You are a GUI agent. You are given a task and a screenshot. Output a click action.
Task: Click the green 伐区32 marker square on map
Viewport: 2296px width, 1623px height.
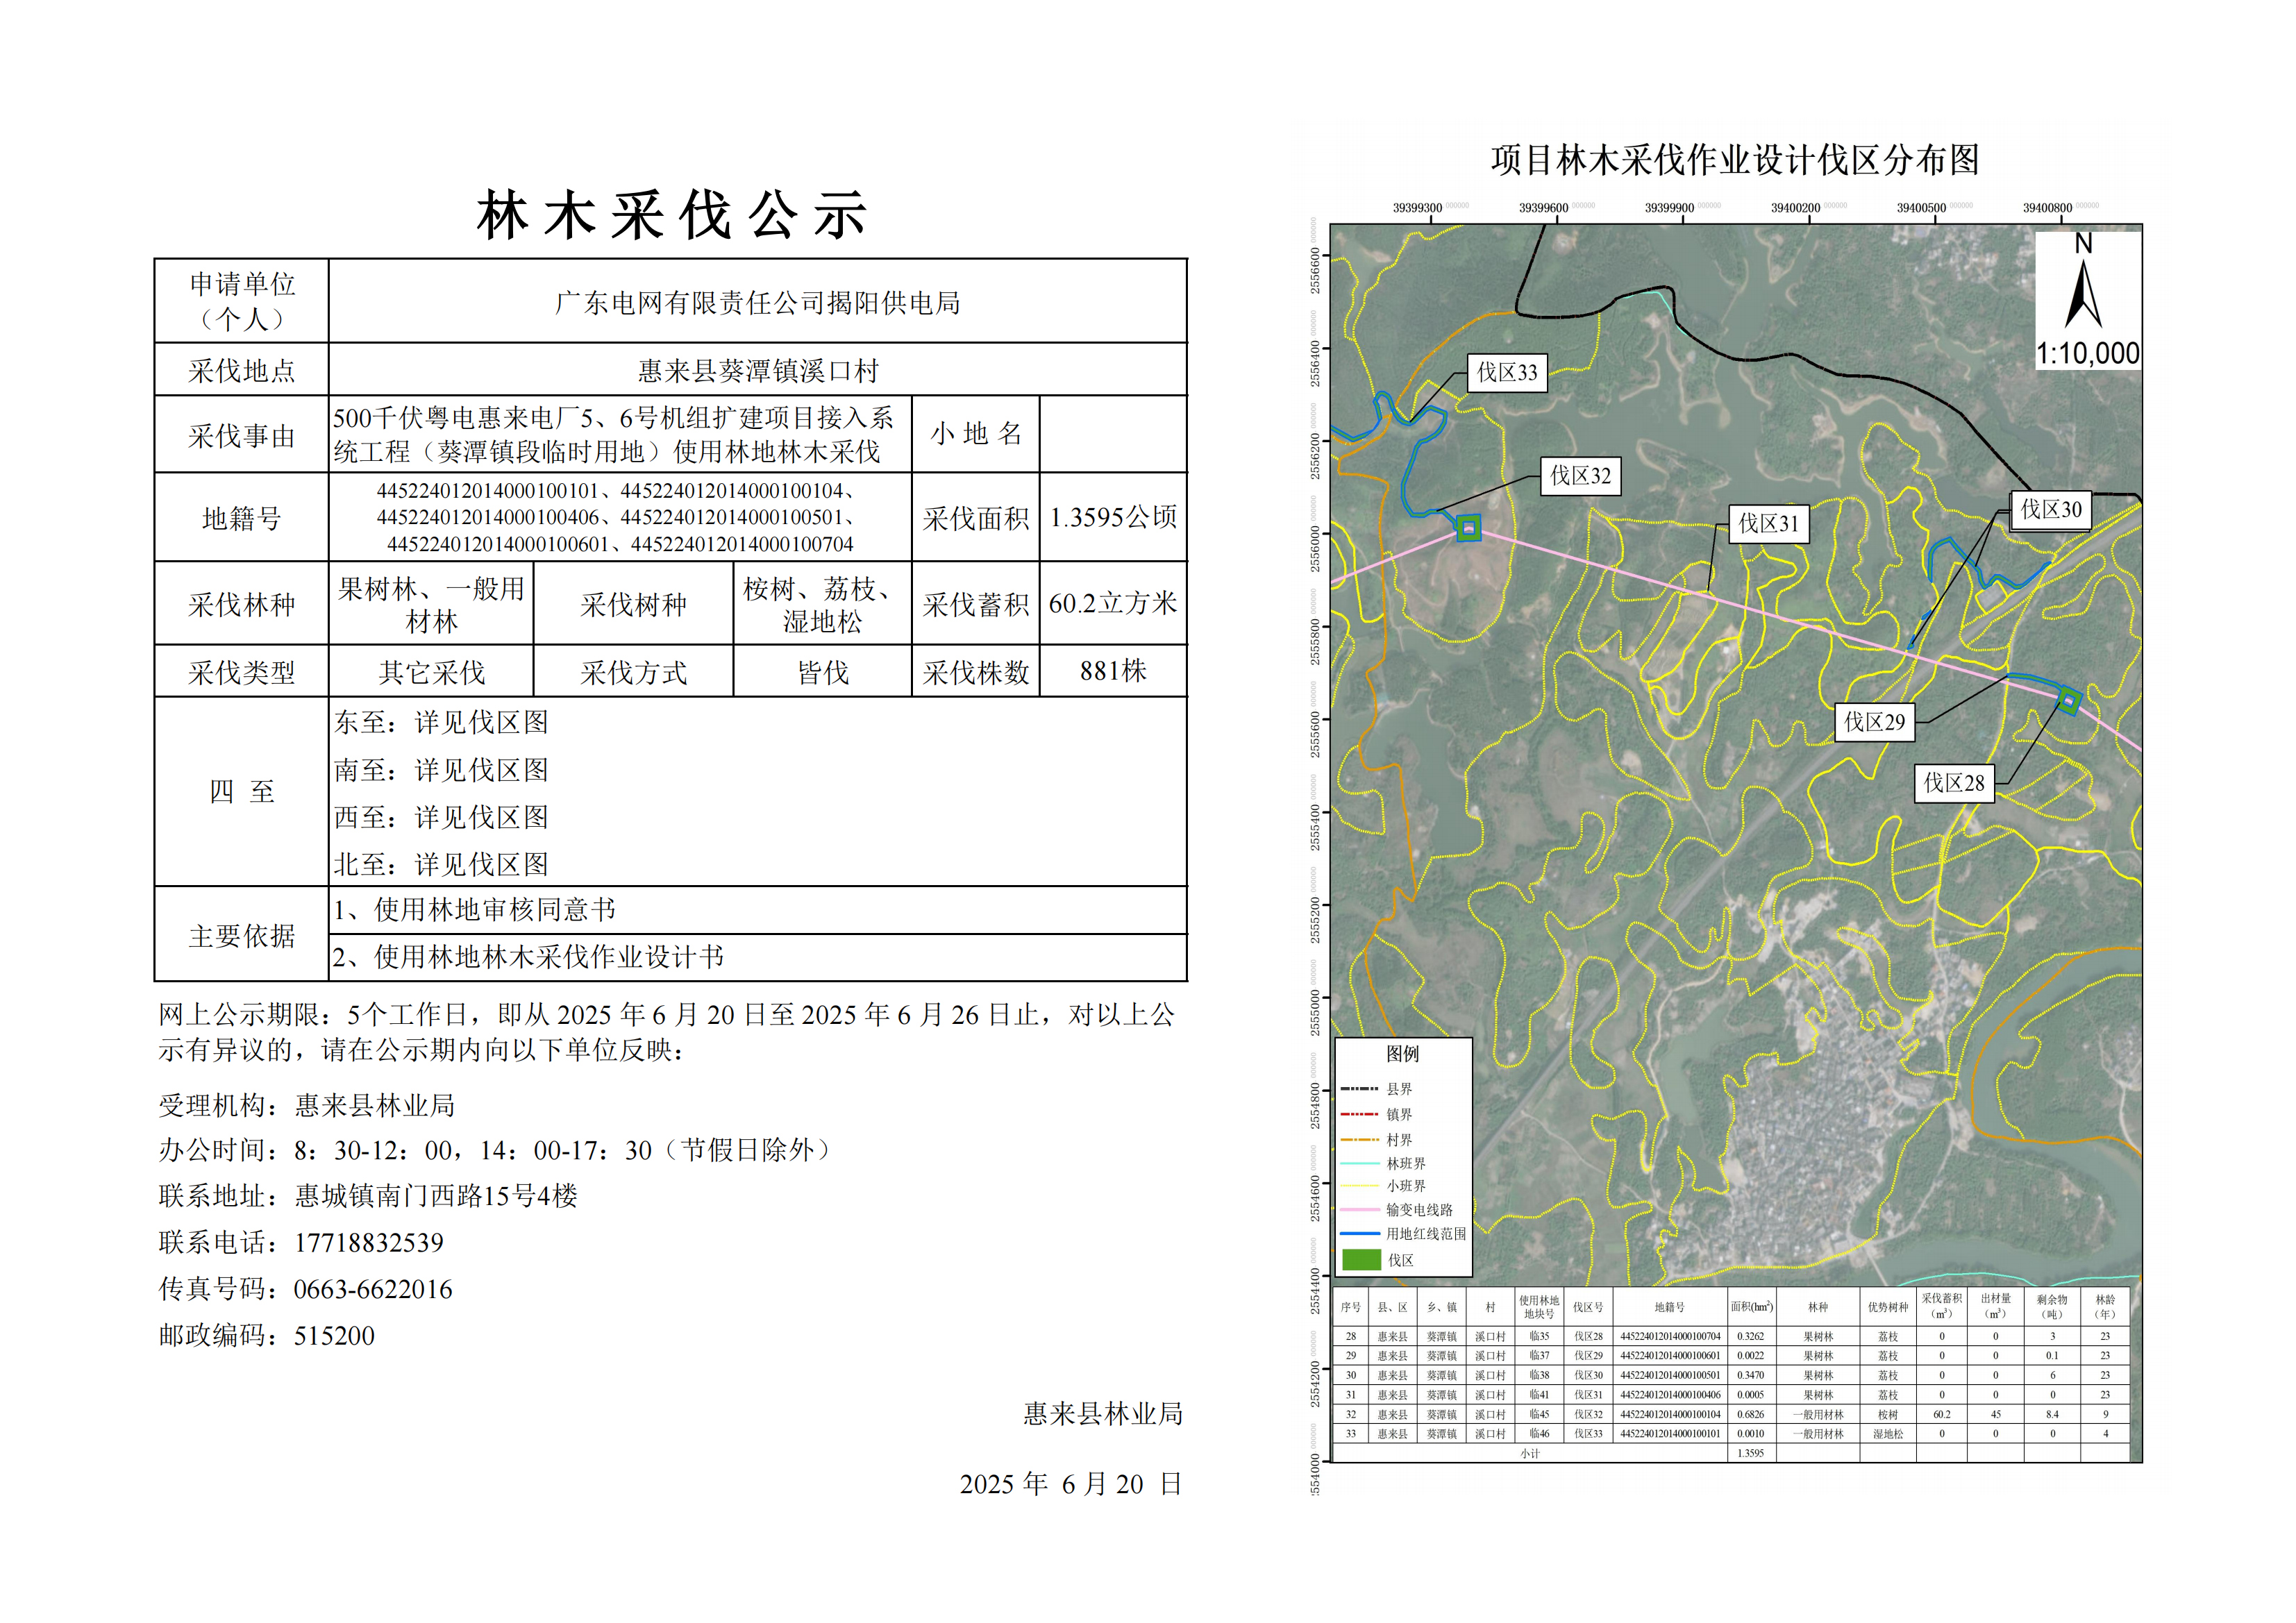[x=1468, y=528]
